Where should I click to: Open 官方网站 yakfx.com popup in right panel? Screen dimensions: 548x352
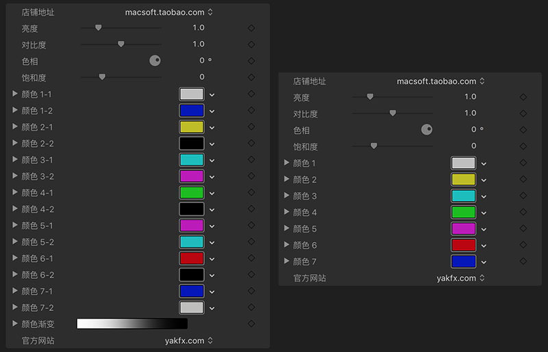pyautogui.click(x=460, y=278)
